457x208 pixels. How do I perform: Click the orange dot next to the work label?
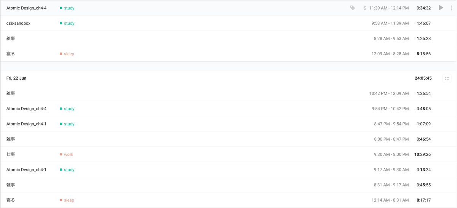click(x=61, y=154)
